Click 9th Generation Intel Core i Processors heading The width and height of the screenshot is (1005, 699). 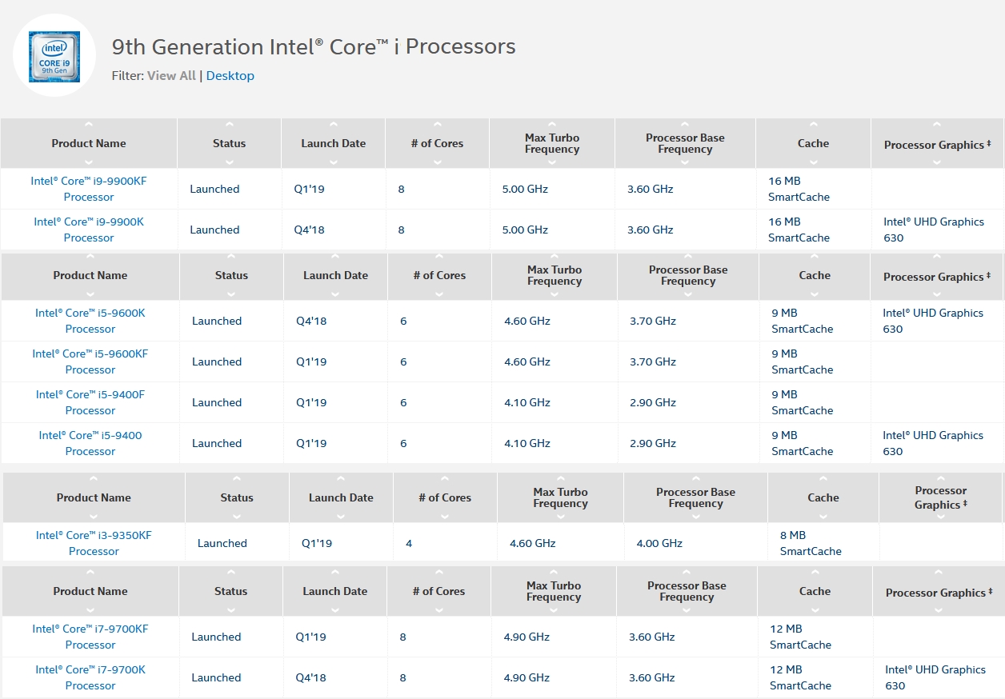(314, 47)
